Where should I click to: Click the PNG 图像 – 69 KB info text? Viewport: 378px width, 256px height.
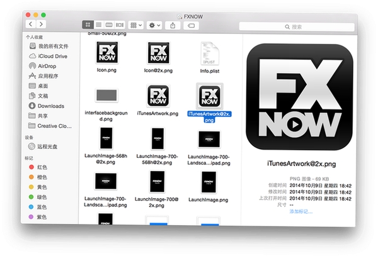[309, 179]
